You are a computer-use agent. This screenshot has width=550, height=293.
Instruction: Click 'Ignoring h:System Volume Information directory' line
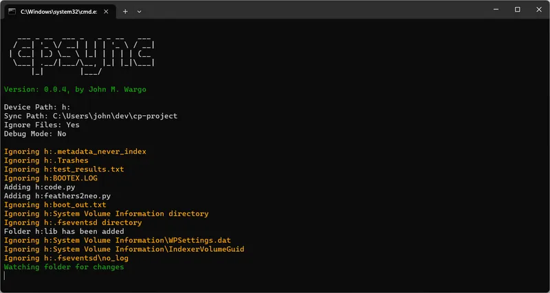point(107,214)
